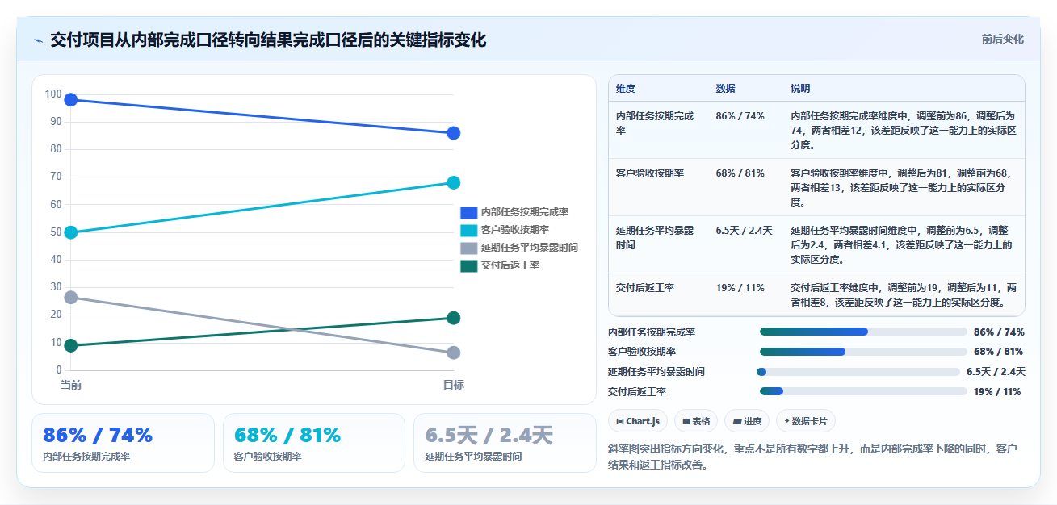Viewport: 1057px width, 505px height.
Task: Click the 交付后返工率 progress bar
Action: pyautogui.click(x=863, y=392)
